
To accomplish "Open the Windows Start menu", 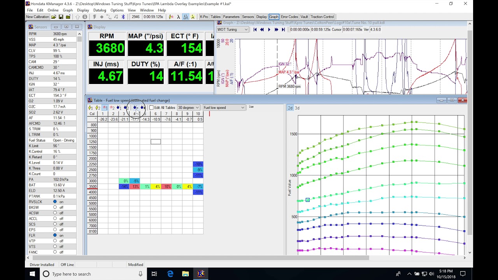I will point(32,274).
